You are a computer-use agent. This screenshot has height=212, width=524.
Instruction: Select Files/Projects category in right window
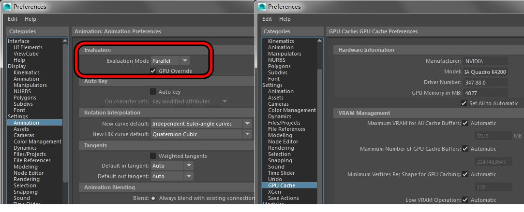coord(284,123)
